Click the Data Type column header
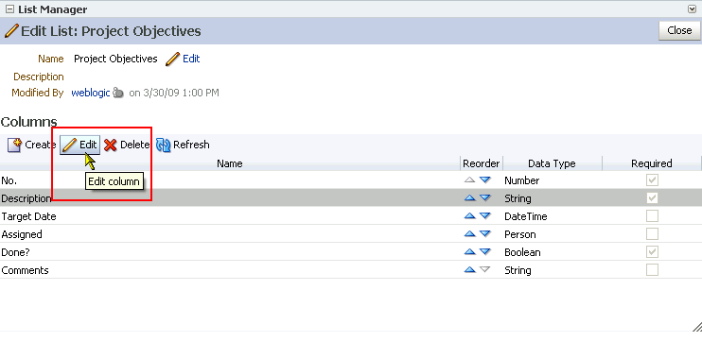The width and height of the screenshot is (702, 342). pos(552,163)
